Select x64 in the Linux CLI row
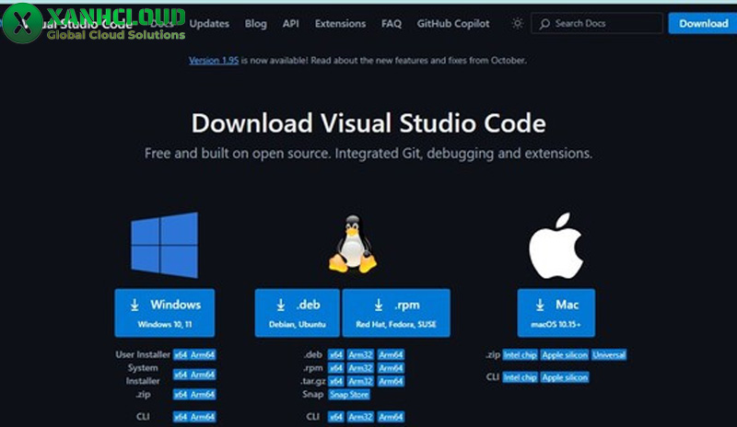The image size is (737, 427). pos(335,417)
